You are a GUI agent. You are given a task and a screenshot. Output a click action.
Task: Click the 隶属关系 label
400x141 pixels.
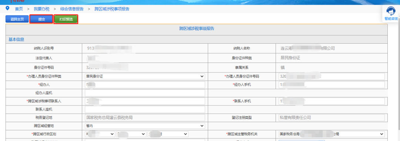click(x=242, y=68)
